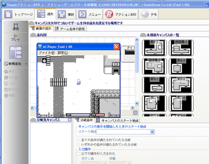Select いずれかの条件が満たされていたら分岐 radio

(78, 145)
